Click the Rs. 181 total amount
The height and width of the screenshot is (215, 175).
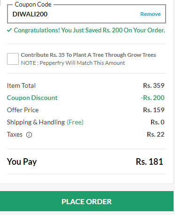[150, 161]
